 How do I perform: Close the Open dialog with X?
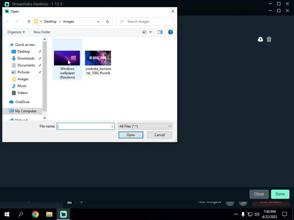click(173, 11)
